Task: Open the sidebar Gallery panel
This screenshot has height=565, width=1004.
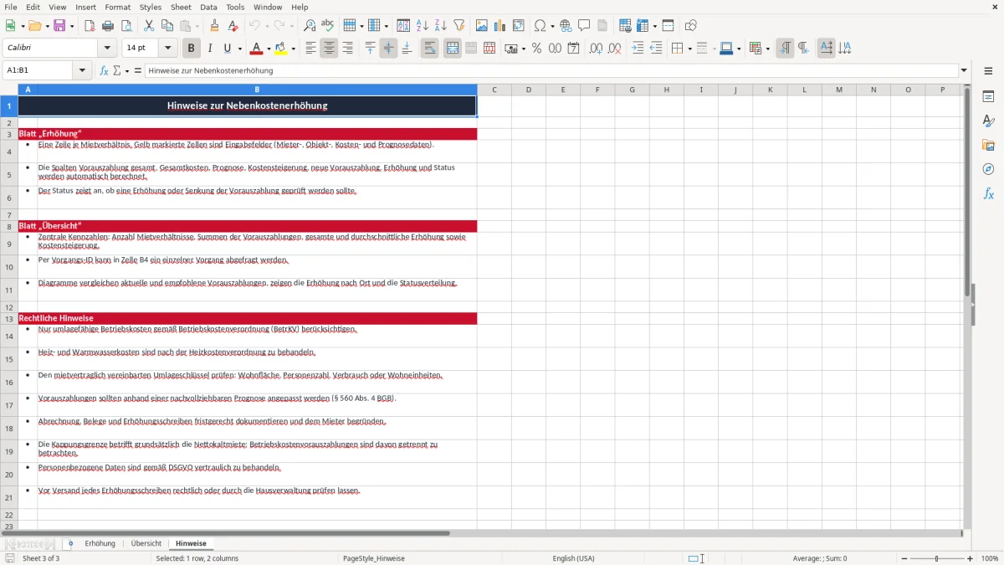Action: click(x=988, y=145)
